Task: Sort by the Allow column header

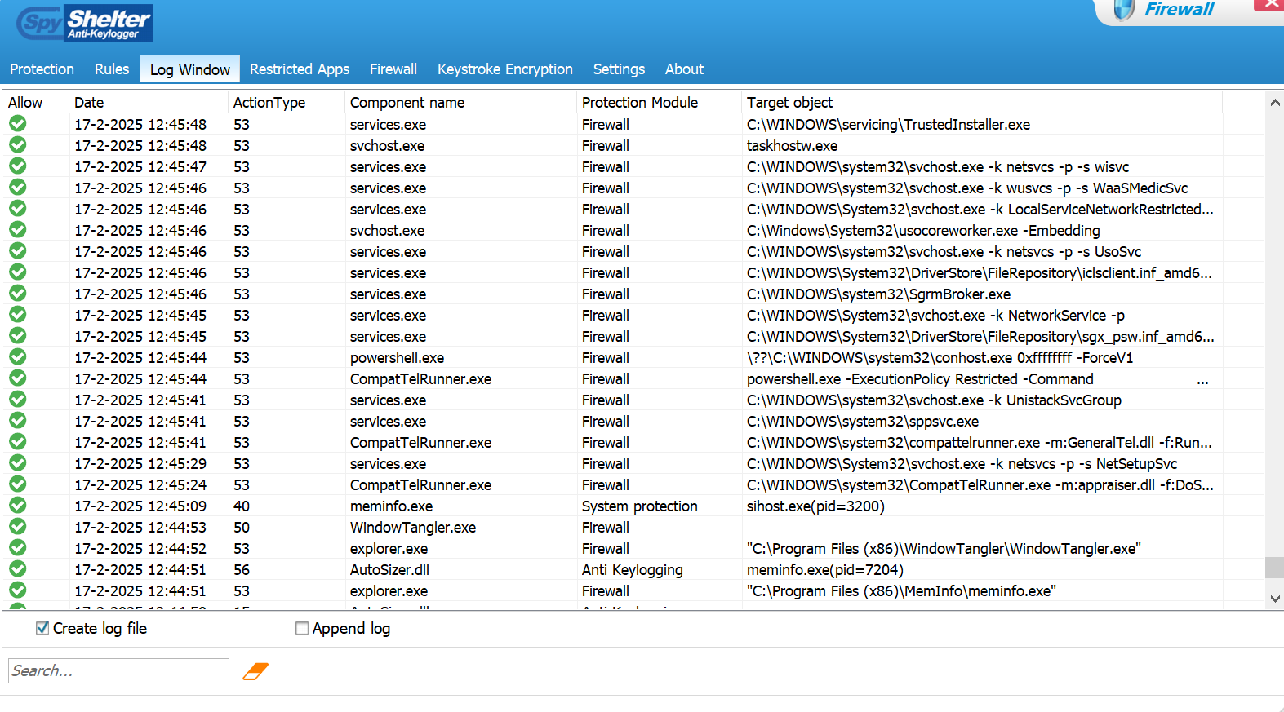Action: [x=36, y=103]
